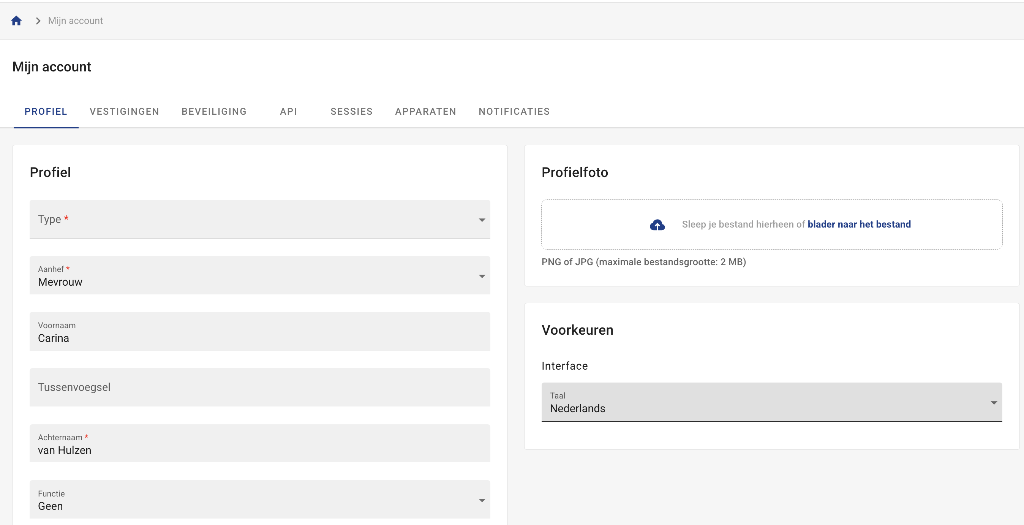The image size is (1024, 525).
Task: Edit the Achternaam field
Action: click(259, 443)
